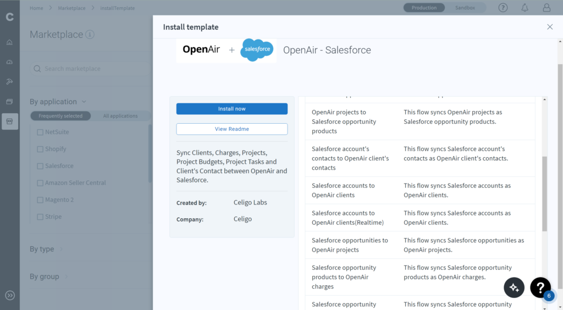Click the template description starting 'Sync Clients, Charges'
563x310 pixels.
[x=231, y=166]
